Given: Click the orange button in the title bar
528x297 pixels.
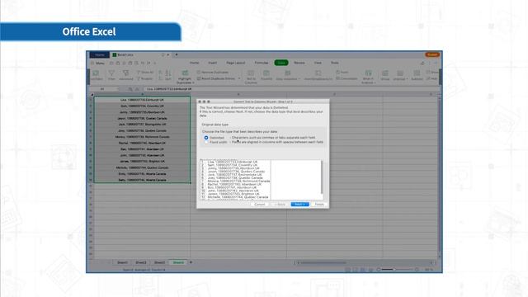Looking at the screenshot, I should pos(432,54).
